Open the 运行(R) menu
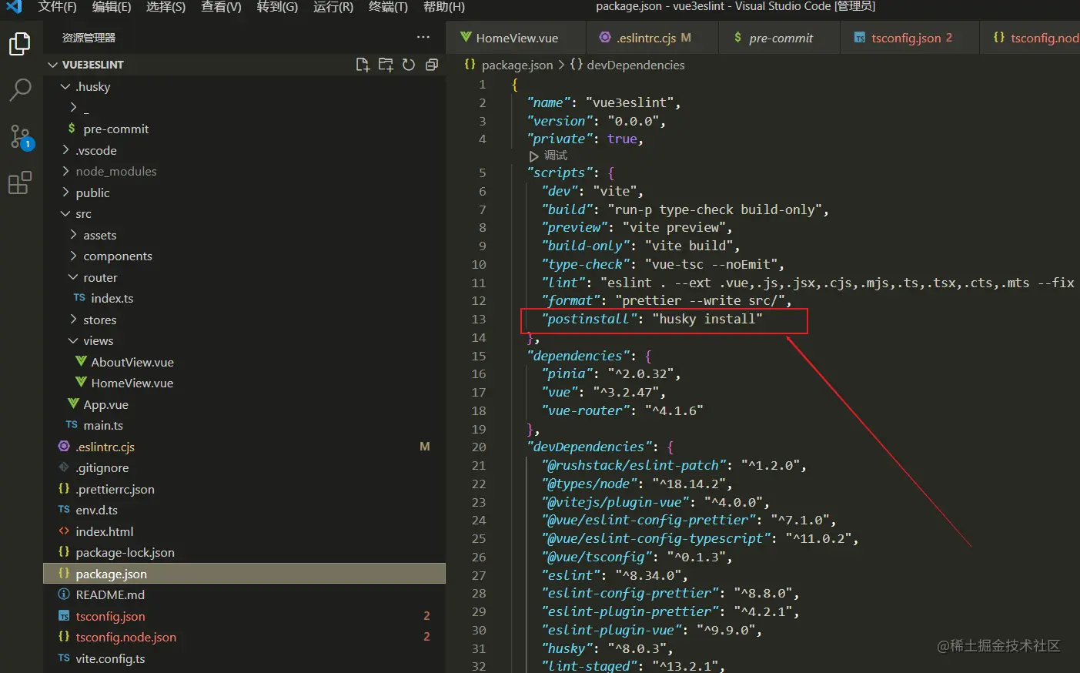This screenshot has width=1080, height=673. pos(333,7)
